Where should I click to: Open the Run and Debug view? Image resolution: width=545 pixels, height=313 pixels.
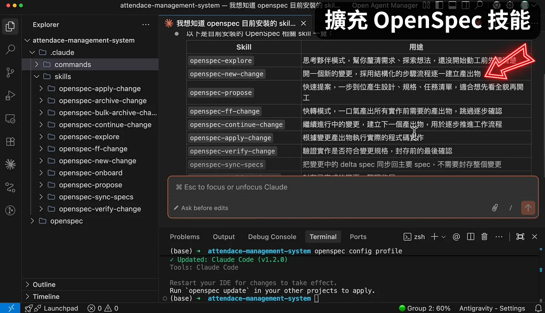click(11, 96)
